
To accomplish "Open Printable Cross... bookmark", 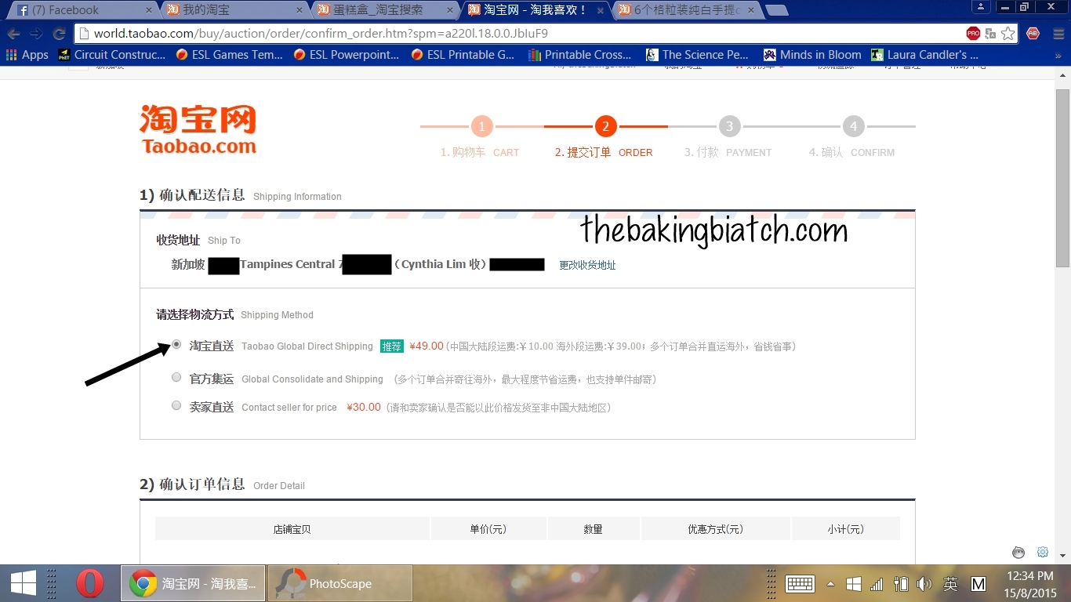I will coord(581,55).
